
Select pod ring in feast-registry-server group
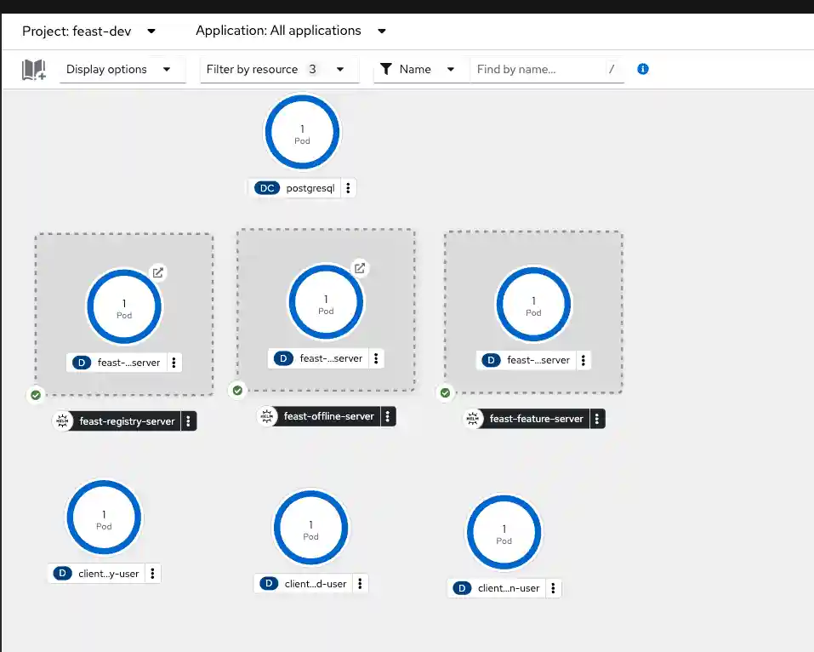tap(124, 306)
